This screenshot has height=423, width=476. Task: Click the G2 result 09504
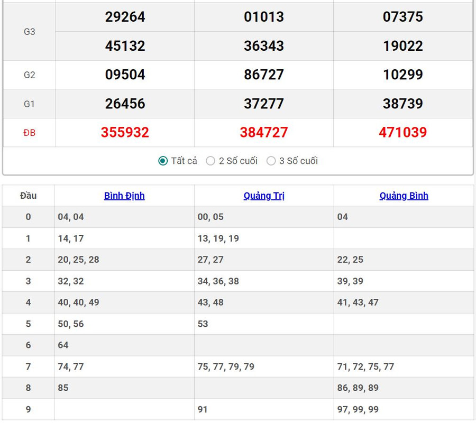(x=125, y=75)
